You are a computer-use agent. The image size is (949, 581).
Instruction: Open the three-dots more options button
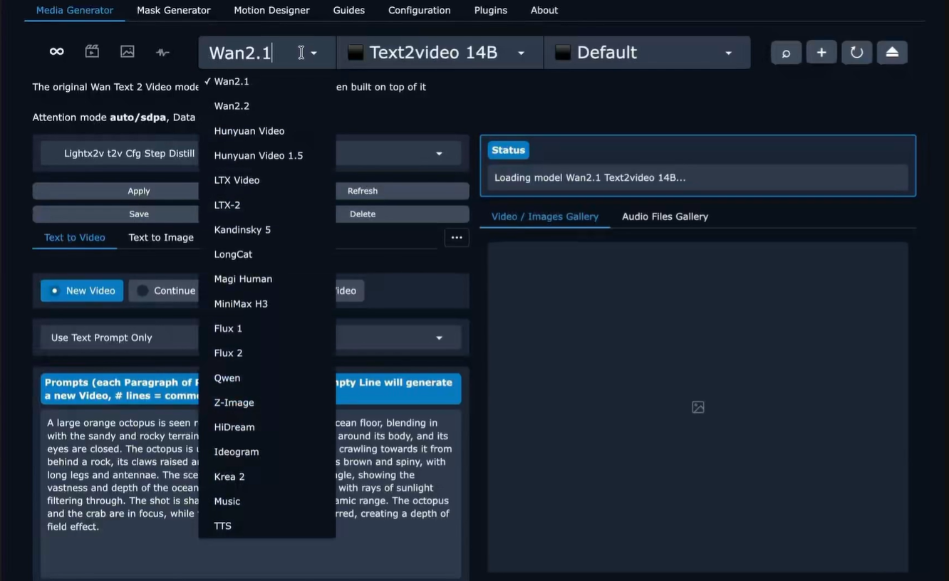pyautogui.click(x=457, y=238)
